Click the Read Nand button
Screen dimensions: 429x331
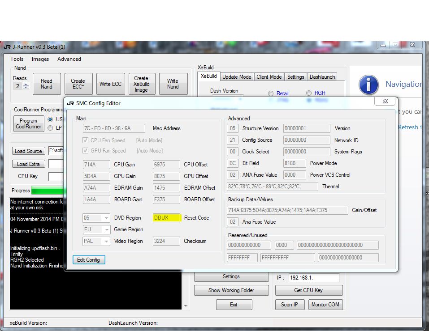click(47, 84)
